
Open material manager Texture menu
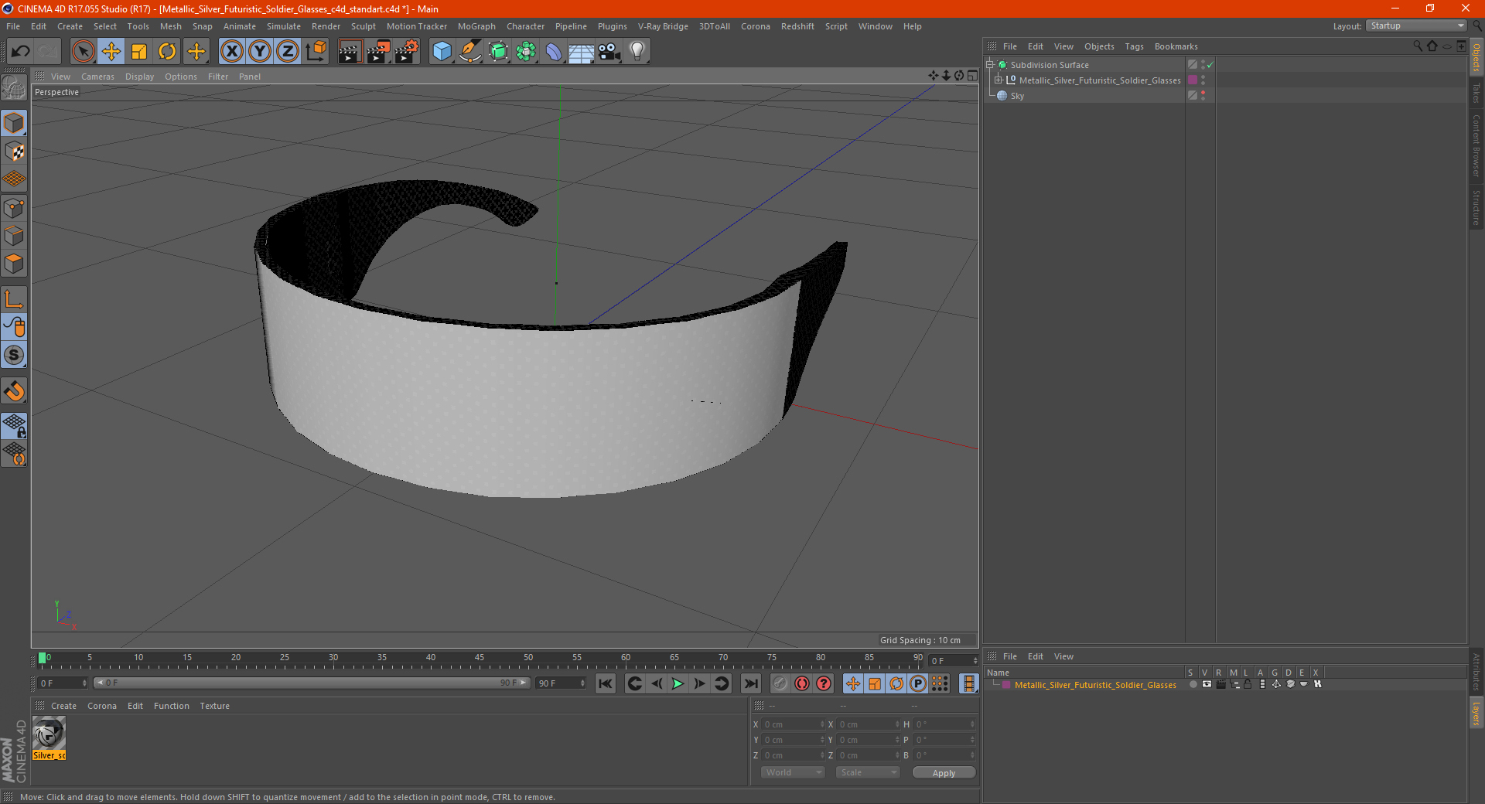[x=214, y=706]
